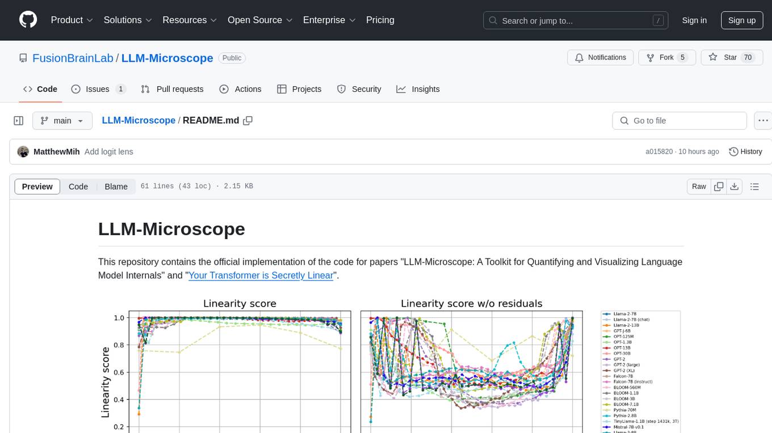The image size is (772, 433).
Task: Open commit a015820
Action: (659, 152)
